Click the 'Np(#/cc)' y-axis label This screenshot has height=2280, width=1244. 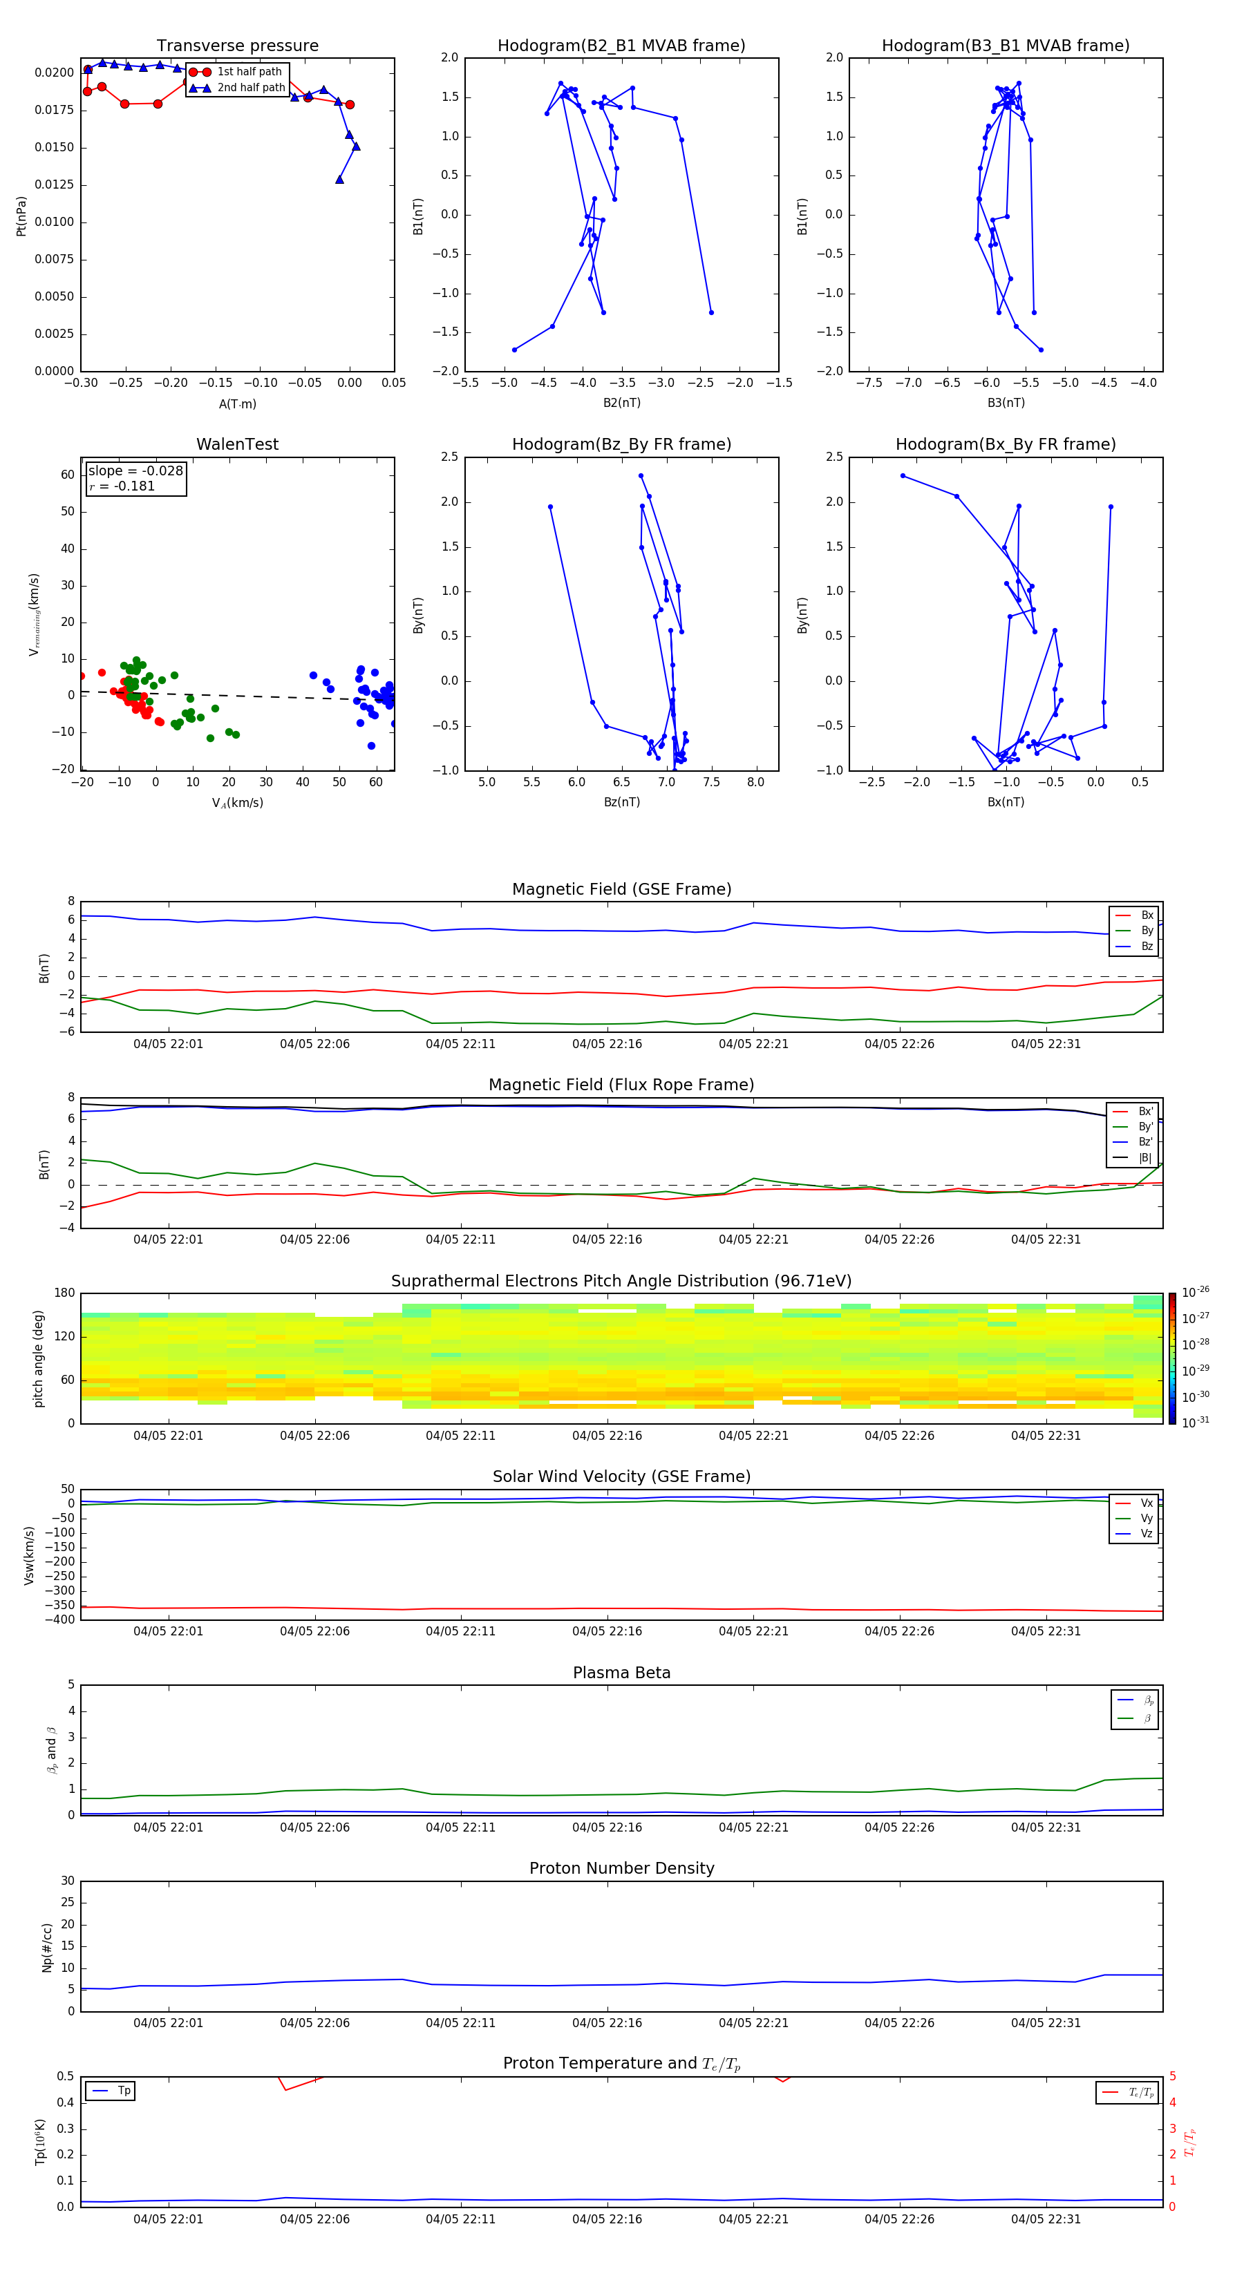coord(47,1946)
